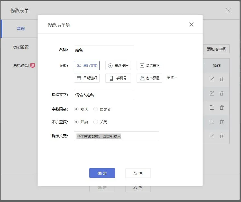Close the 修改表单 background window

click(228, 10)
